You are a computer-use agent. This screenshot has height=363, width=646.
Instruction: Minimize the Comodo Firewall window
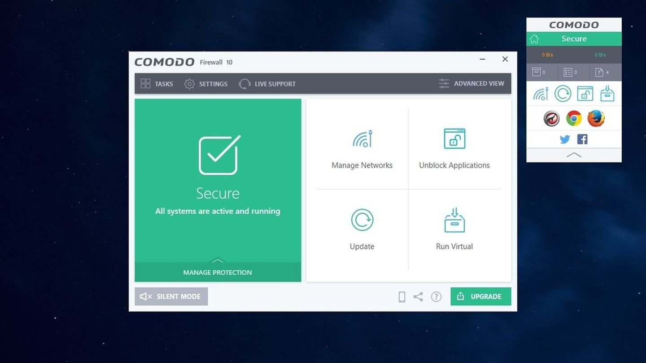[482, 59]
